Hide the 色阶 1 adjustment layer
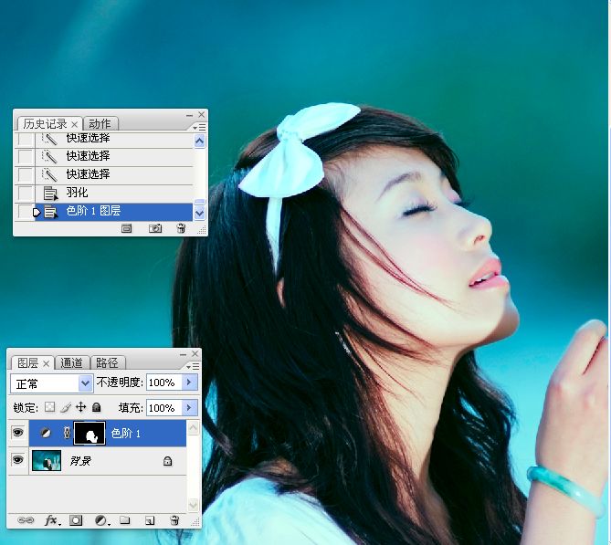Viewport: 611px width, 545px height. click(x=17, y=434)
